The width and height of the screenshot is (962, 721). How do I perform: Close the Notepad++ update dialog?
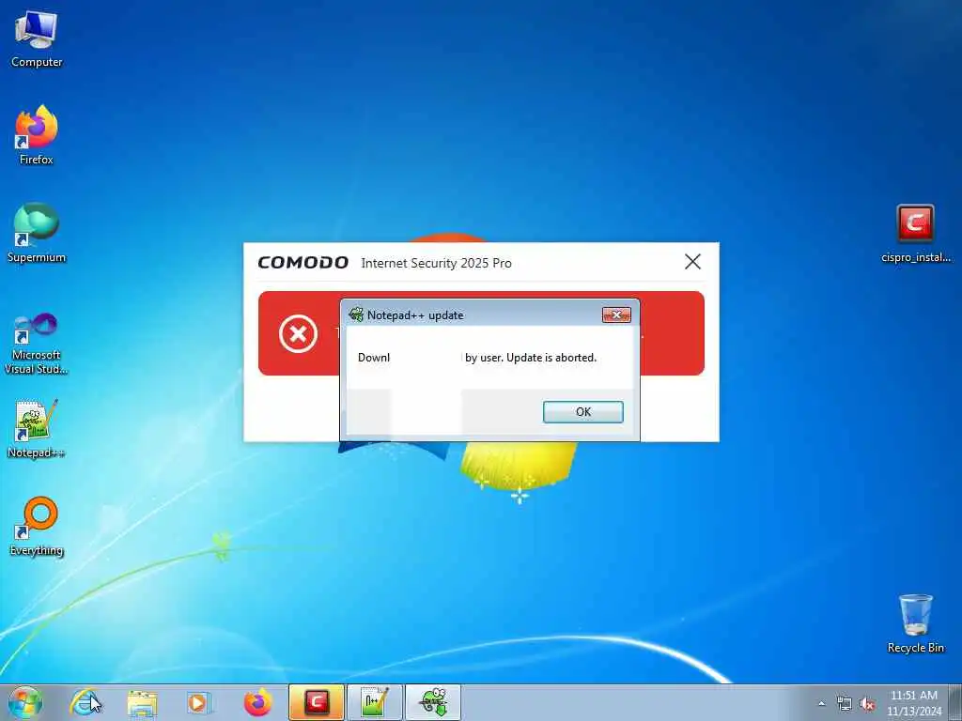(x=616, y=315)
